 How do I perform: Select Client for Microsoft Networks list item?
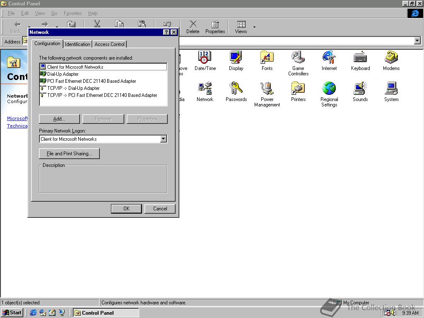coord(103,67)
